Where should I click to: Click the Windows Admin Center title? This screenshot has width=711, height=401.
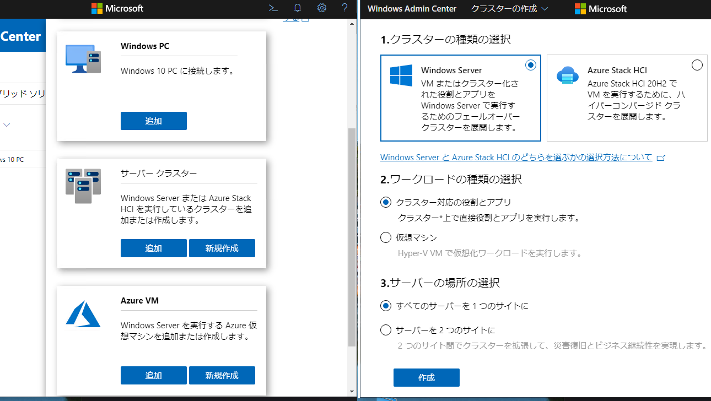(x=411, y=9)
